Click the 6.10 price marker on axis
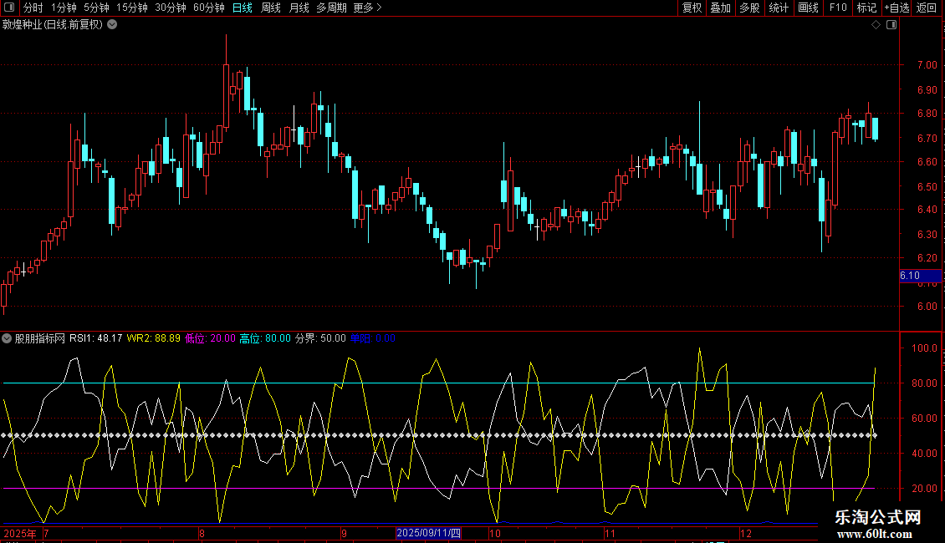The width and height of the screenshot is (945, 543). click(920, 276)
